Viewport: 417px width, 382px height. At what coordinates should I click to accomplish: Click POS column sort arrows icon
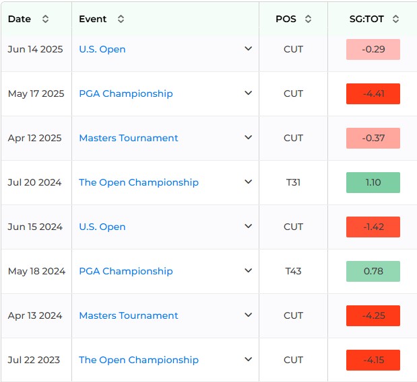(308, 19)
